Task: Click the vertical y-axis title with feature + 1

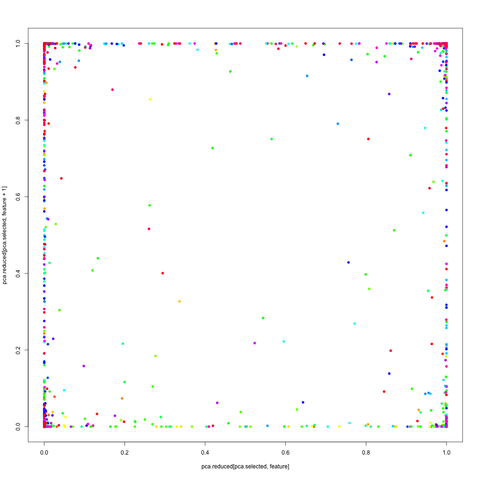Action: tap(5, 235)
